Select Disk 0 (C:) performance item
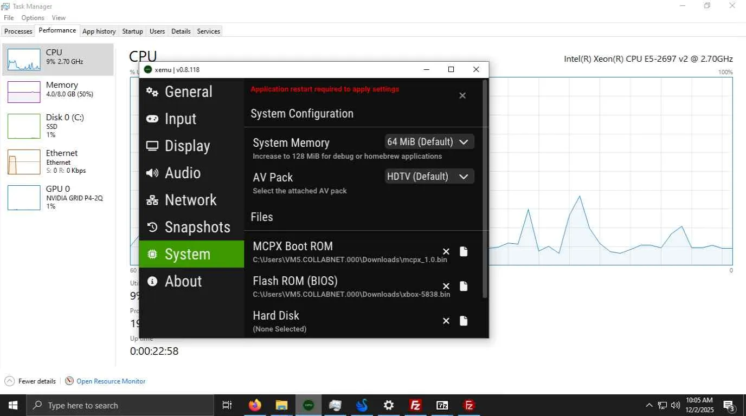The height and width of the screenshot is (416, 746). (x=58, y=125)
